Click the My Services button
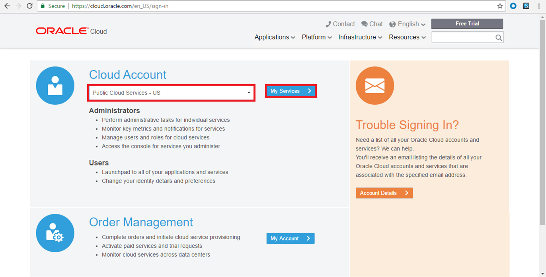546x277 pixels. (x=291, y=91)
